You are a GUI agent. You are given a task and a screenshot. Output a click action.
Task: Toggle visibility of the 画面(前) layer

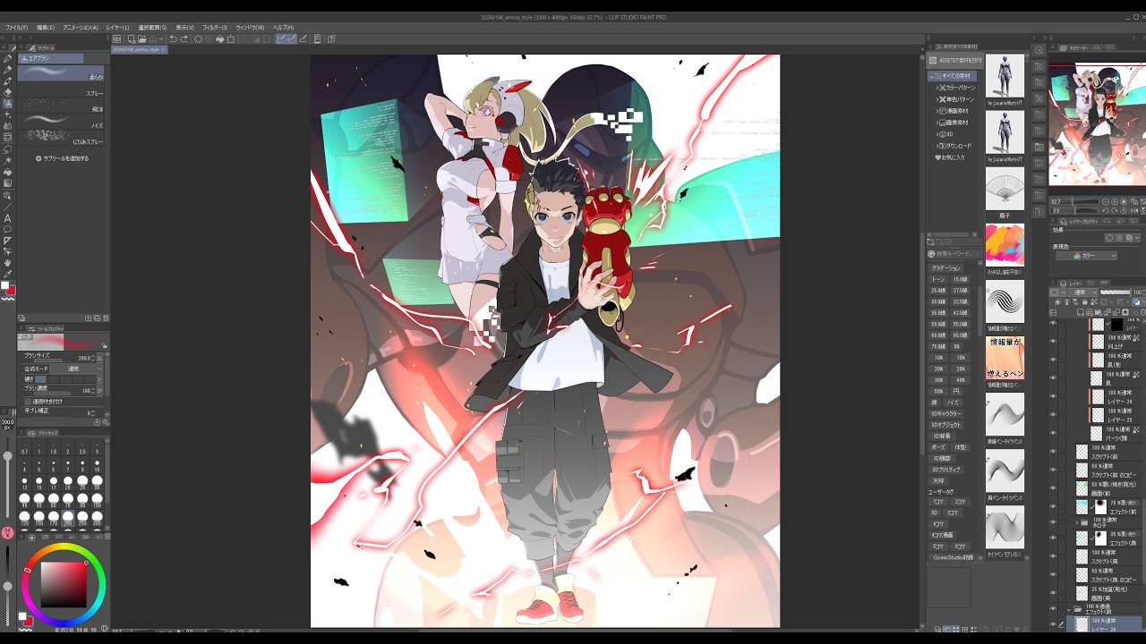click(x=1053, y=488)
